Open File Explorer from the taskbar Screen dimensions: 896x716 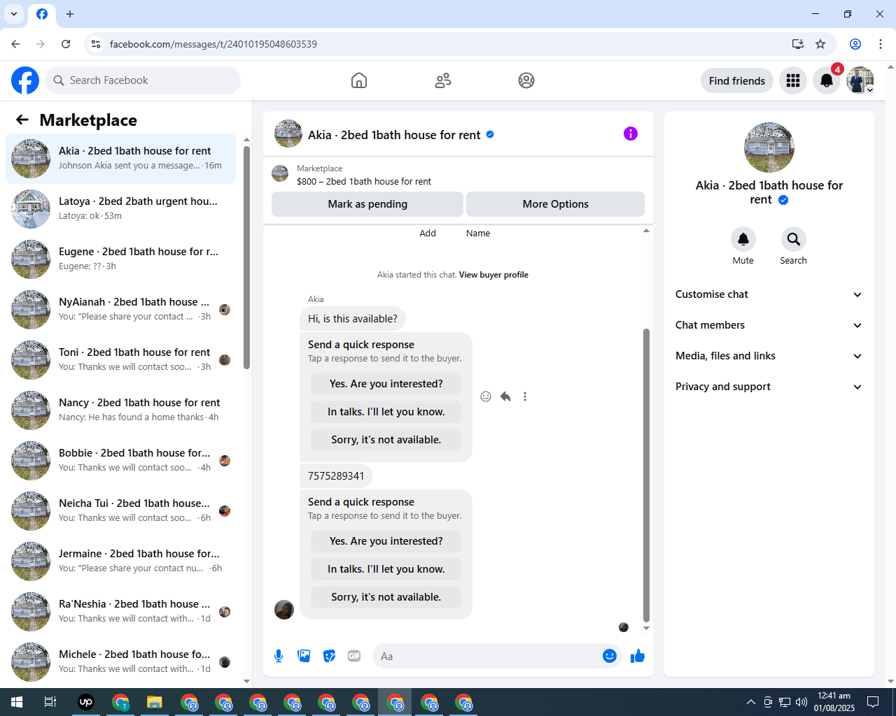click(x=155, y=702)
